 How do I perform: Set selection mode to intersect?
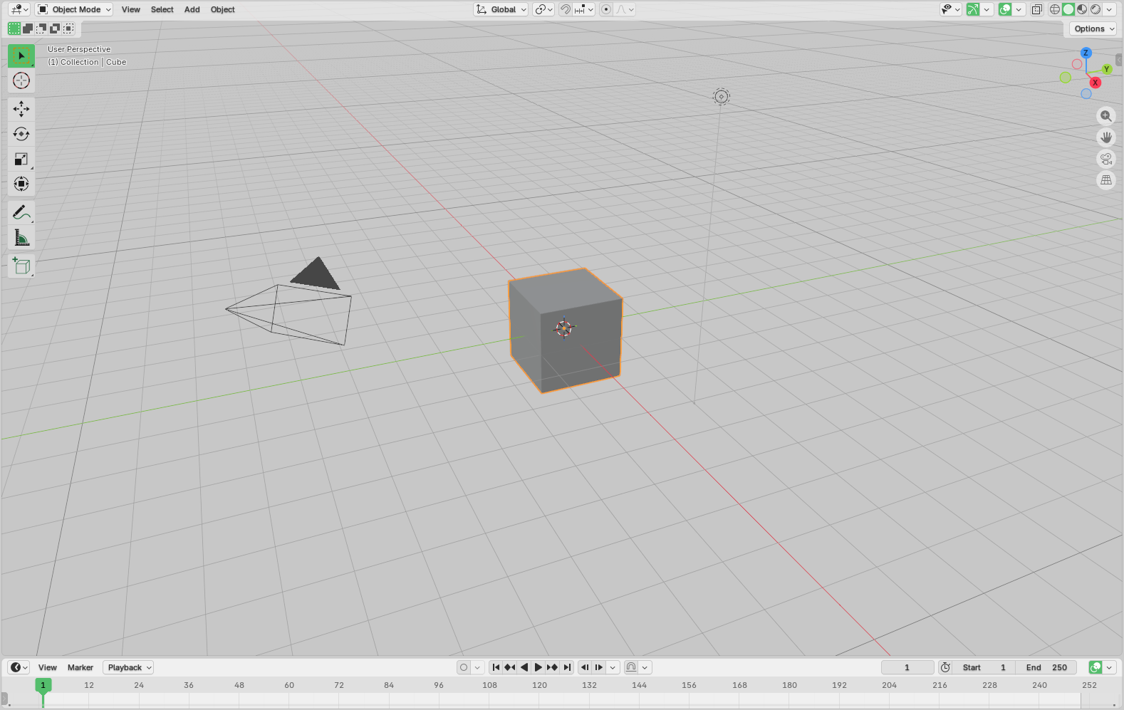click(x=68, y=28)
